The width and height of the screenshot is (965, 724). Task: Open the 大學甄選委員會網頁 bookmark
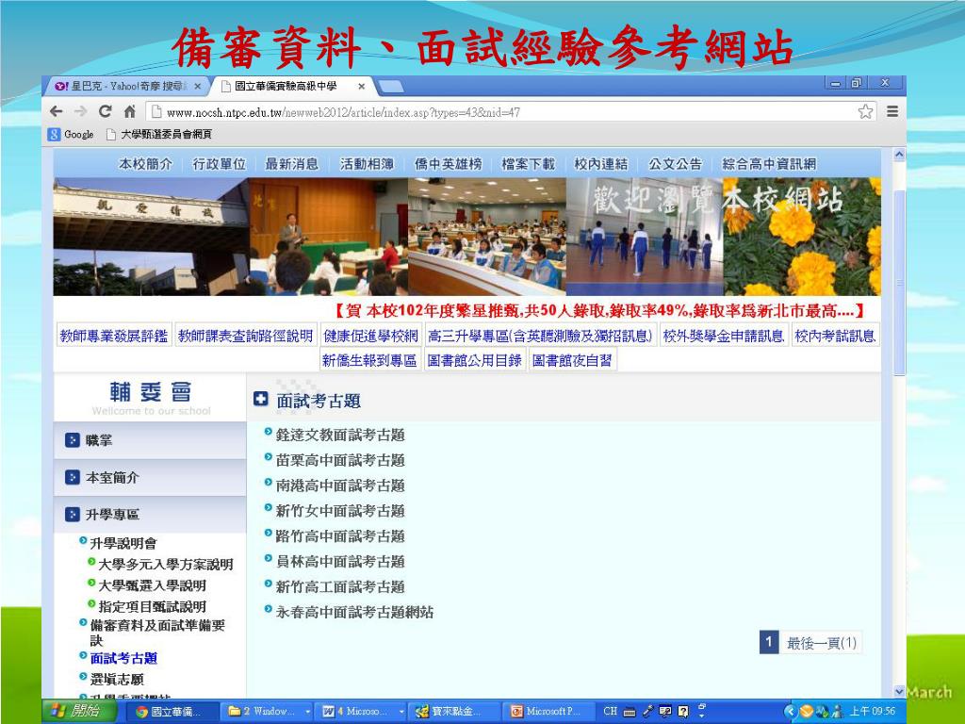click(158, 134)
